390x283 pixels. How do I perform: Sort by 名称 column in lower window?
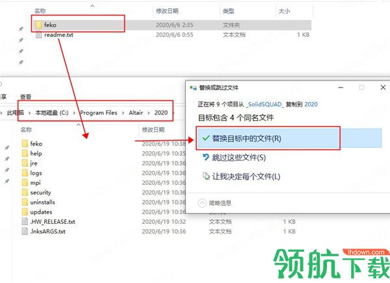pyautogui.click(x=26, y=130)
